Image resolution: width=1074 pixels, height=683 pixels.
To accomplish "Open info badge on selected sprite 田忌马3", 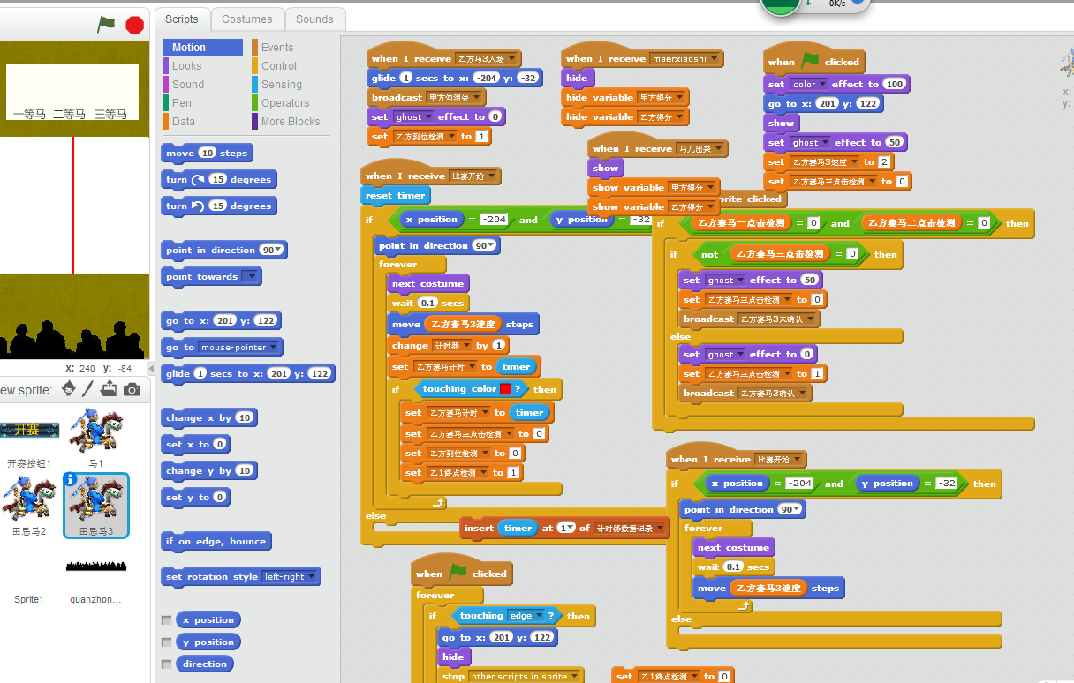I will click(x=71, y=480).
